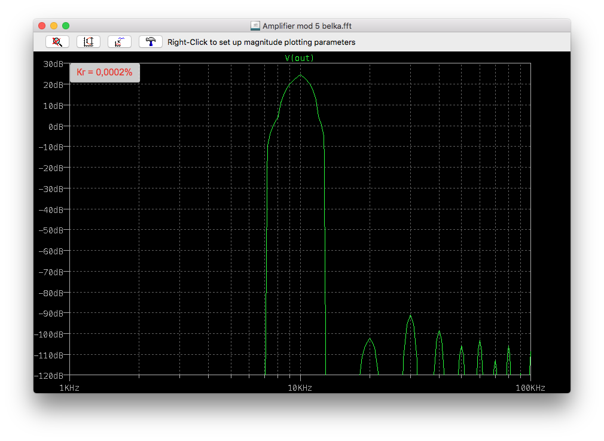604x441 pixels.
Task: Click the Kr = 0,0002% annotation box
Action: coord(105,72)
